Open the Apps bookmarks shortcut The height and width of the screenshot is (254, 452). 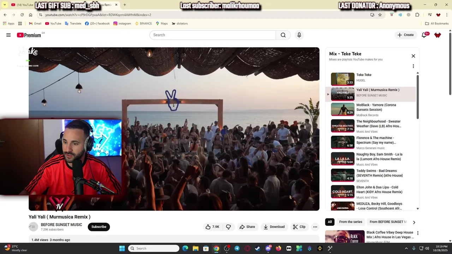[9, 24]
